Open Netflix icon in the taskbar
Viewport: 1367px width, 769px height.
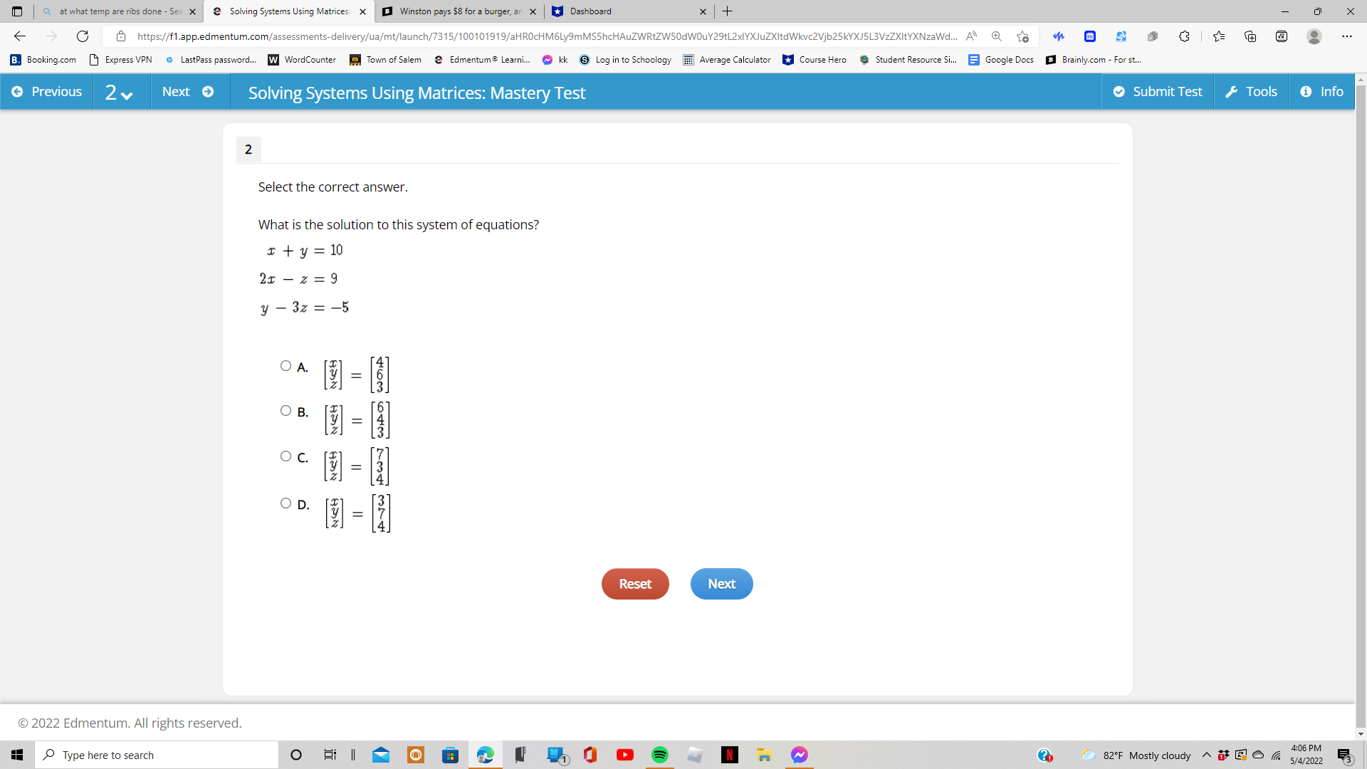(x=729, y=755)
